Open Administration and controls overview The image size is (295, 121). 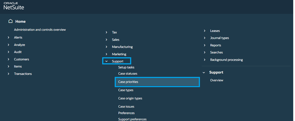click(x=40, y=30)
